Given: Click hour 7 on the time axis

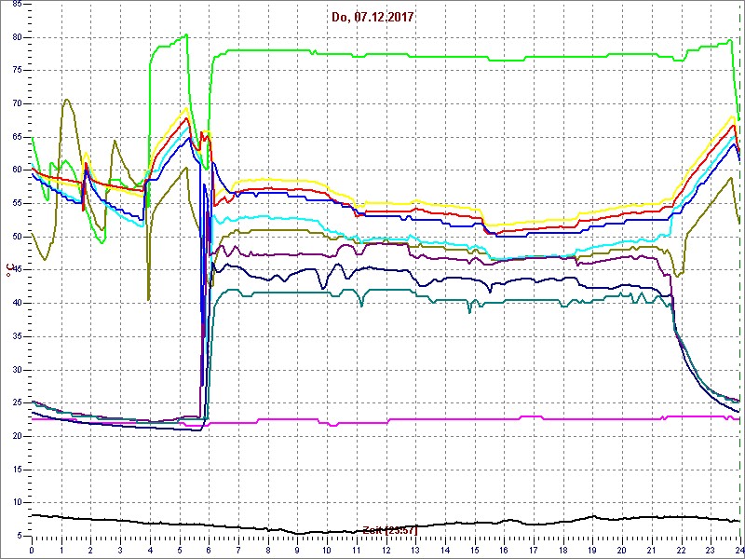Looking at the screenshot, I should point(238,550).
